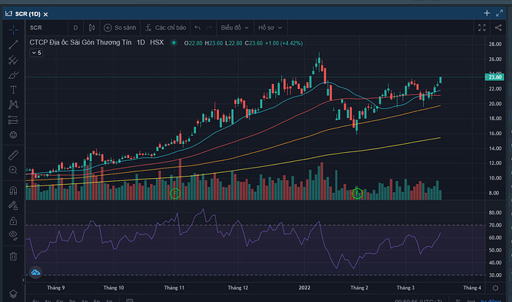Open the candlestick chart style icon

tap(93, 28)
